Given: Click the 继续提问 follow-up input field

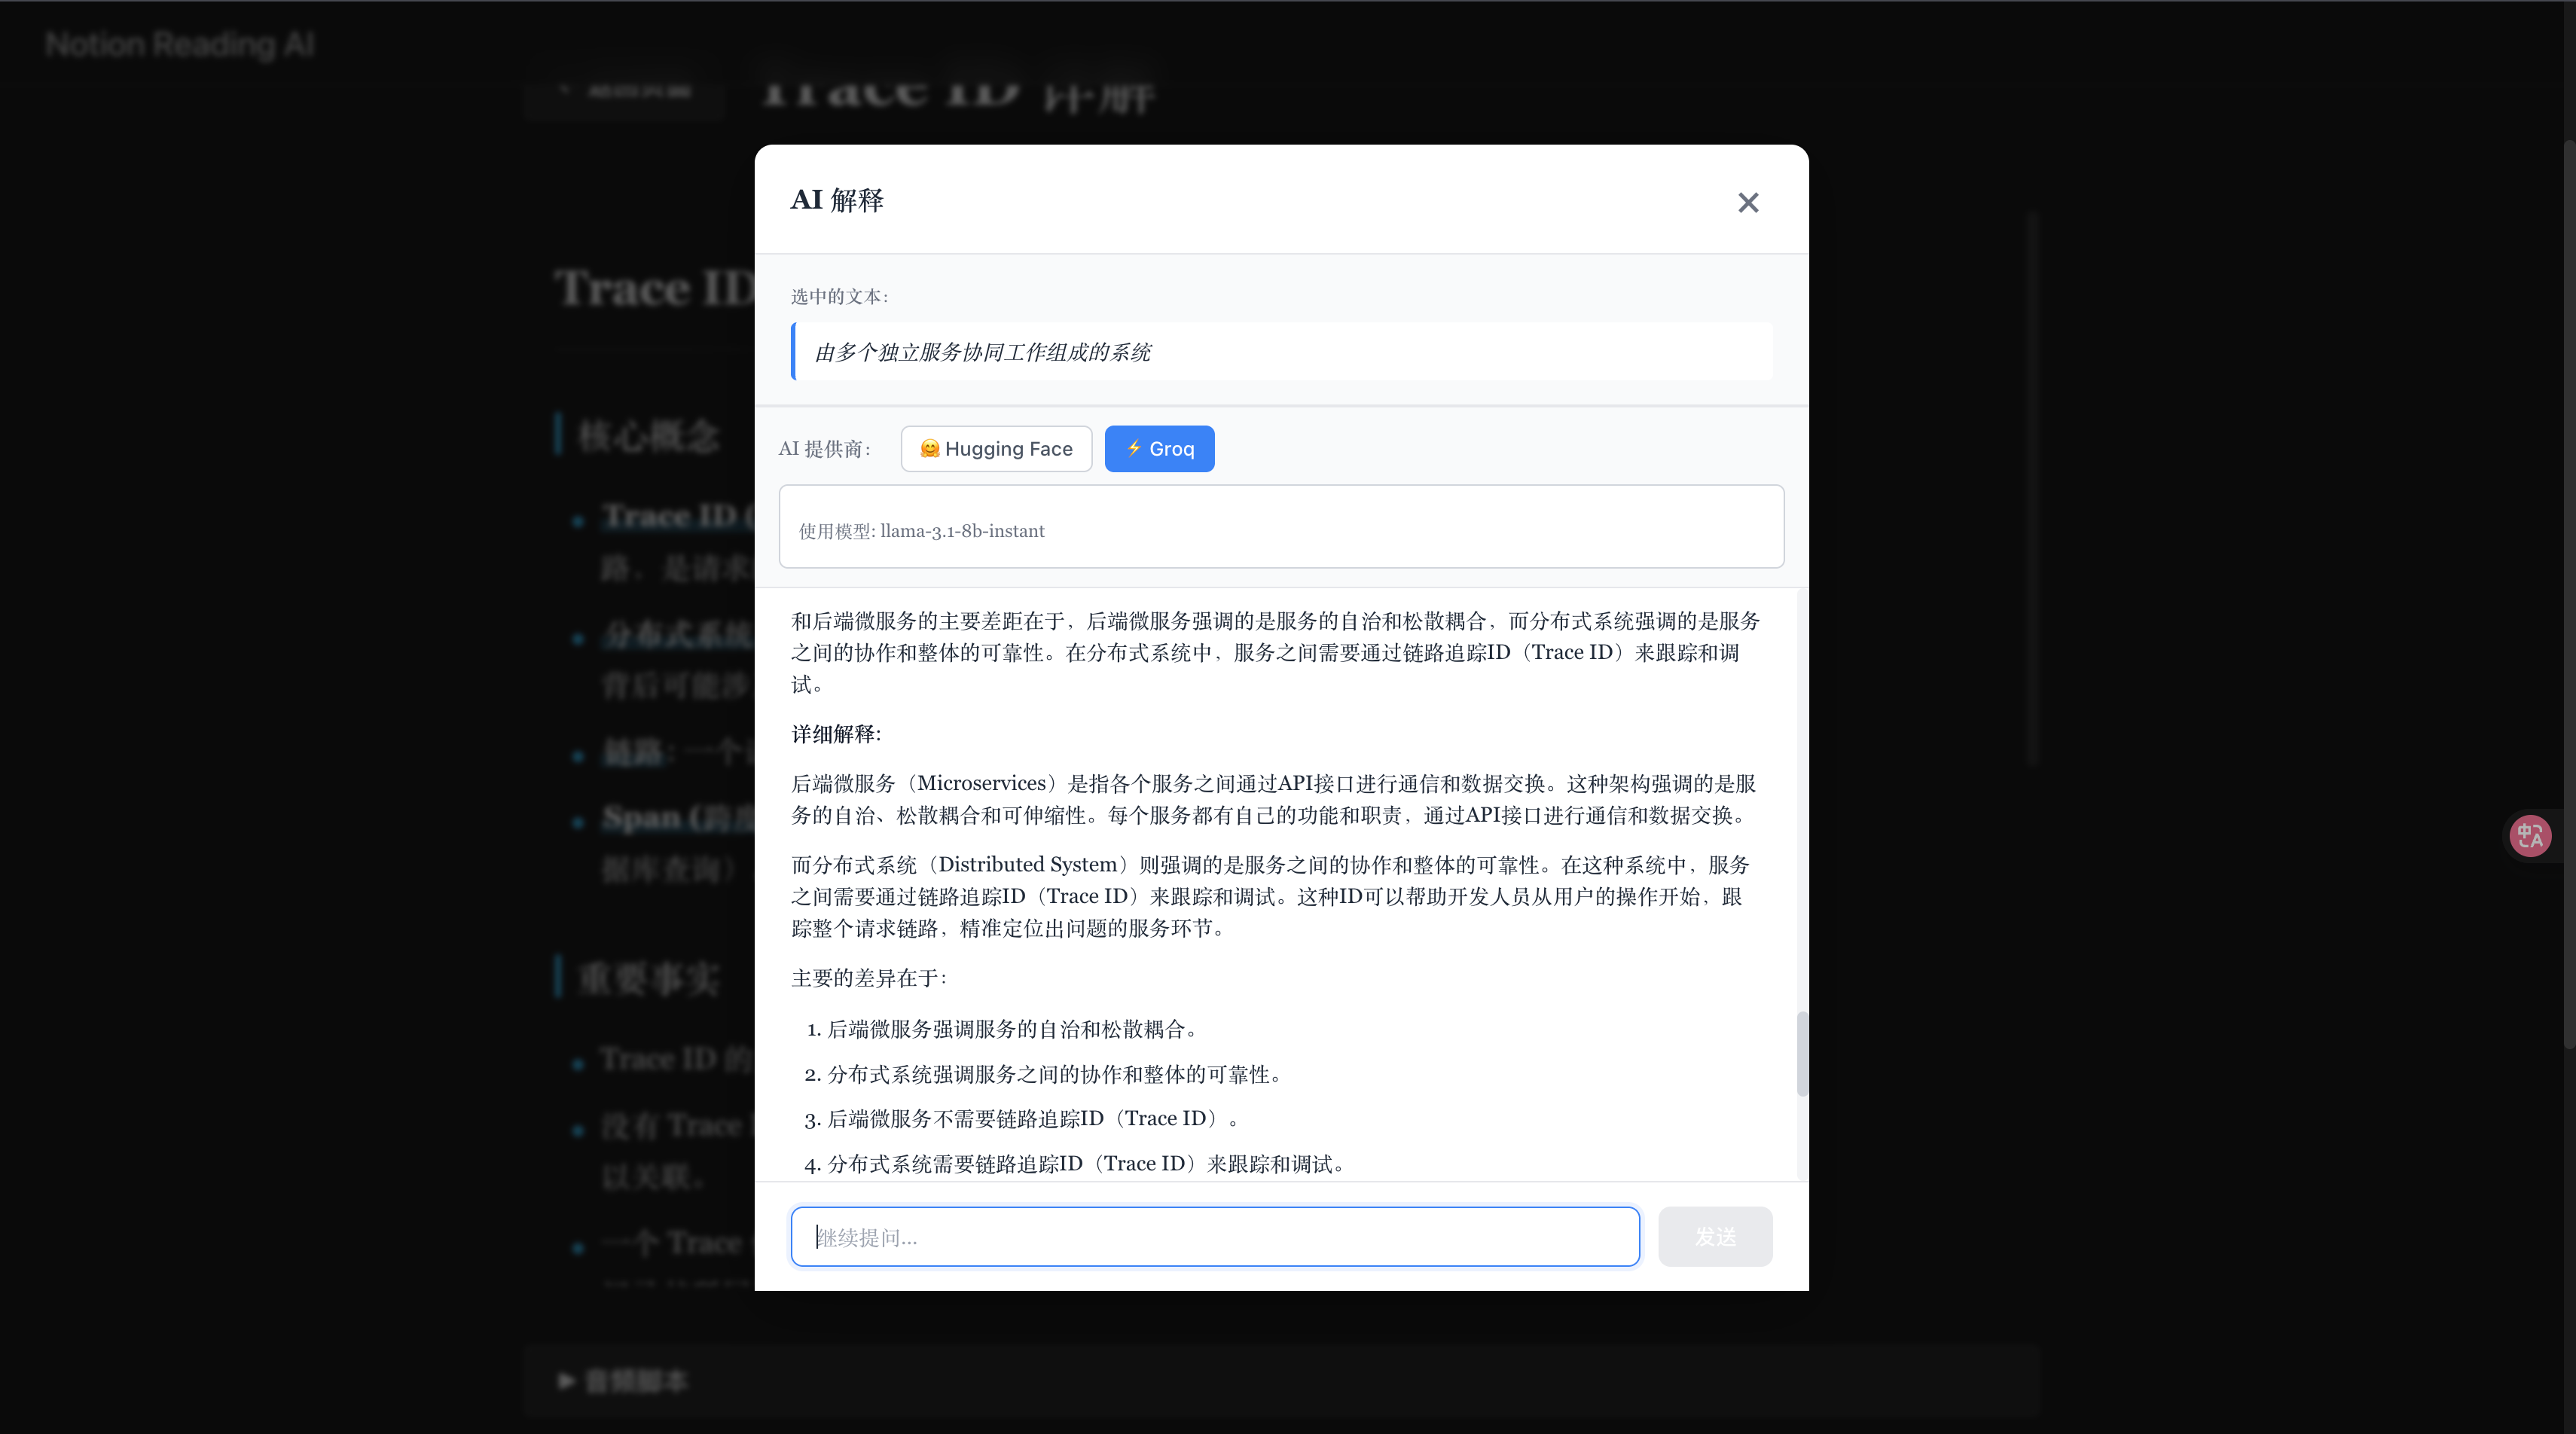Looking at the screenshot, I should [1214, 1237].
